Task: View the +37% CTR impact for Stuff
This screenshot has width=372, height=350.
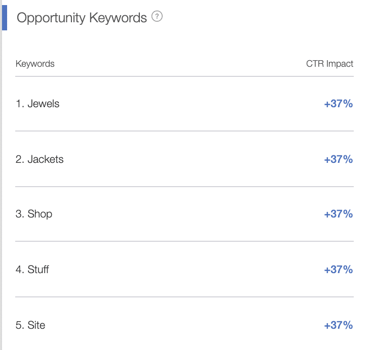Action: tap(339, 270)
